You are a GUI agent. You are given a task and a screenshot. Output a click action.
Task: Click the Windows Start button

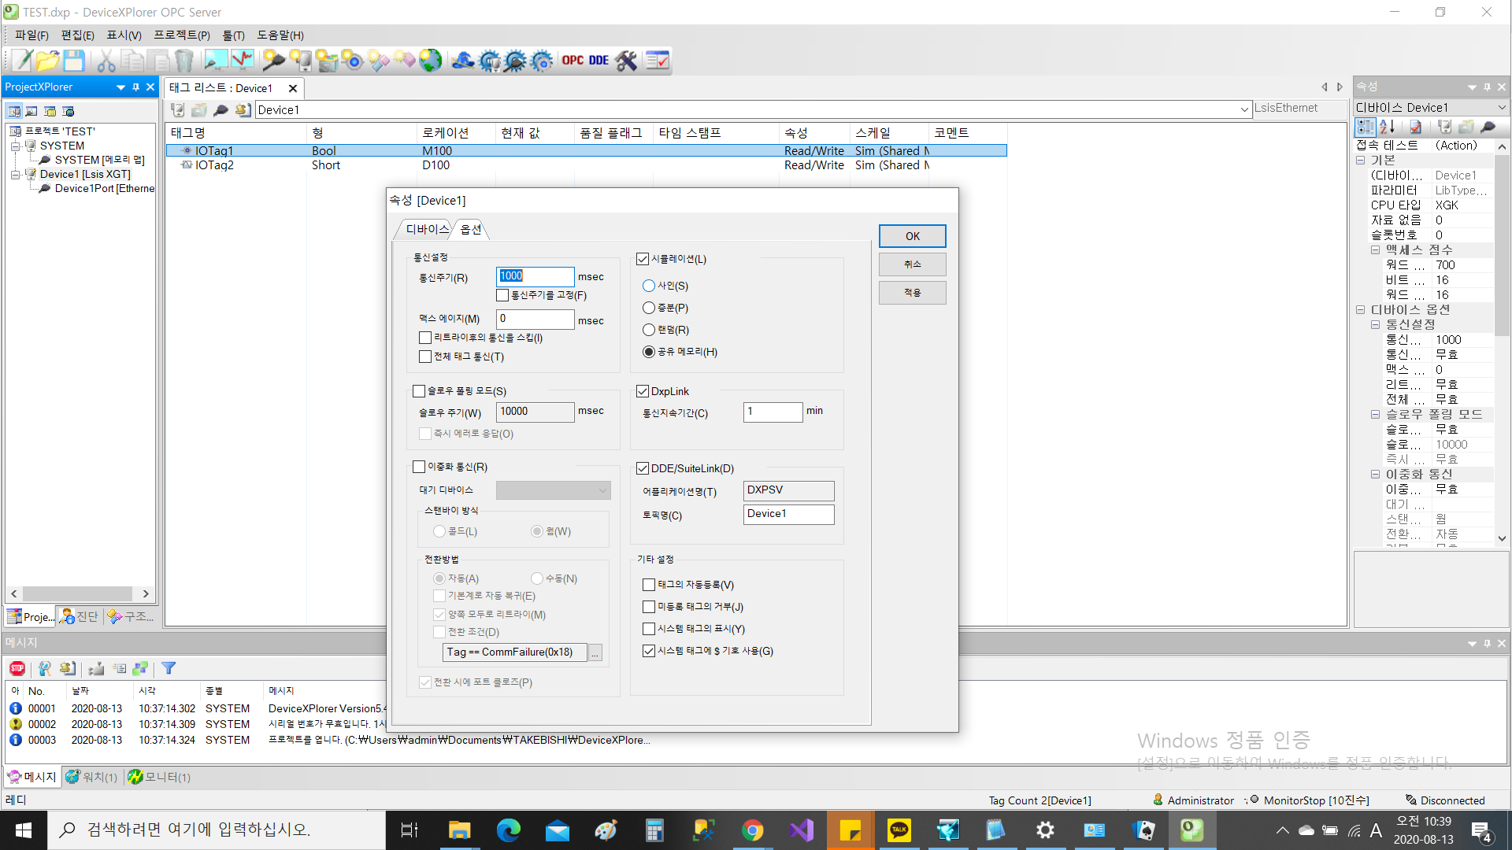(x=24, y=830)
